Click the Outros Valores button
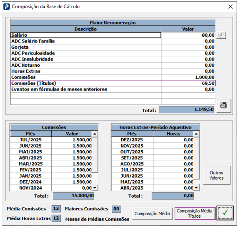Image resolution: width=238 pixels, height=227 pixels. (x=217, y=175)
